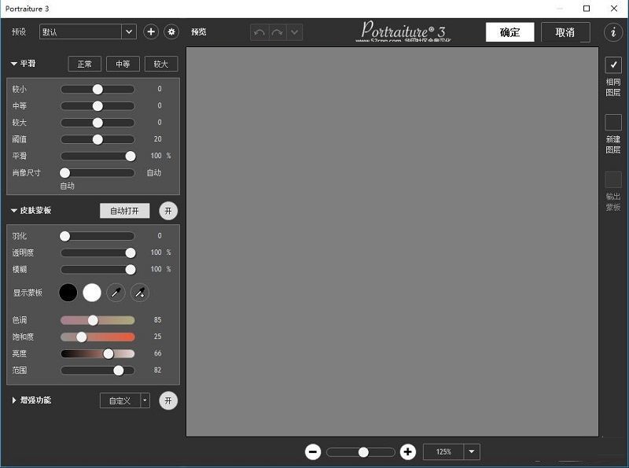This screenshot has height=468, width=629.
Task: Expand the 增强功能 section
Action: point(14,400)
